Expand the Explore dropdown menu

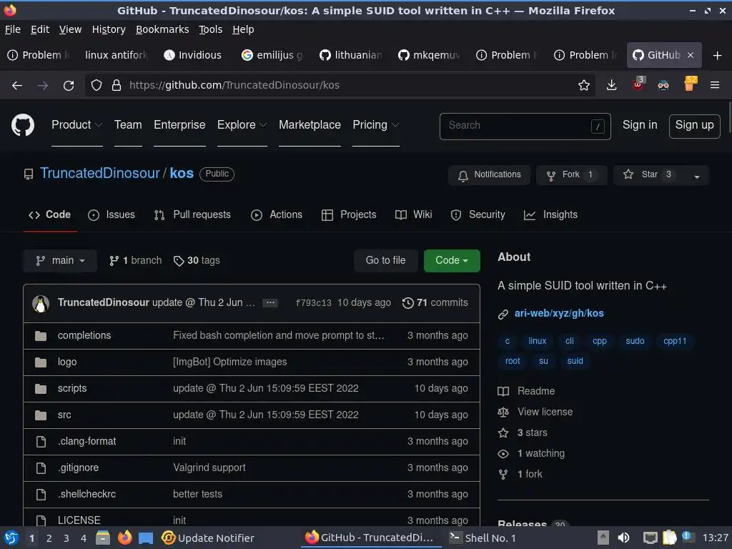click(x=242, y=125)
